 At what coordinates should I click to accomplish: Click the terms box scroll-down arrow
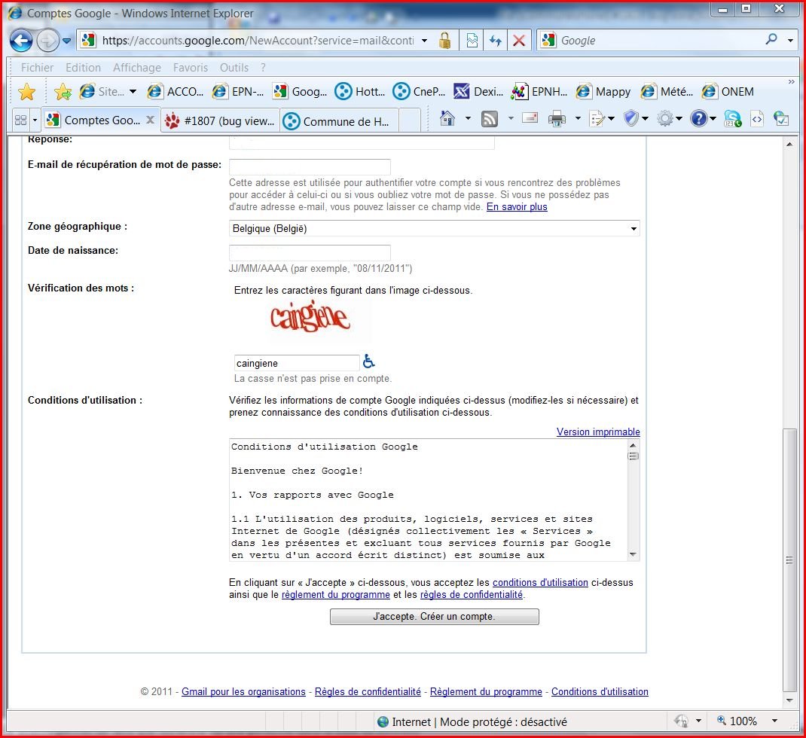click(634, 554)
